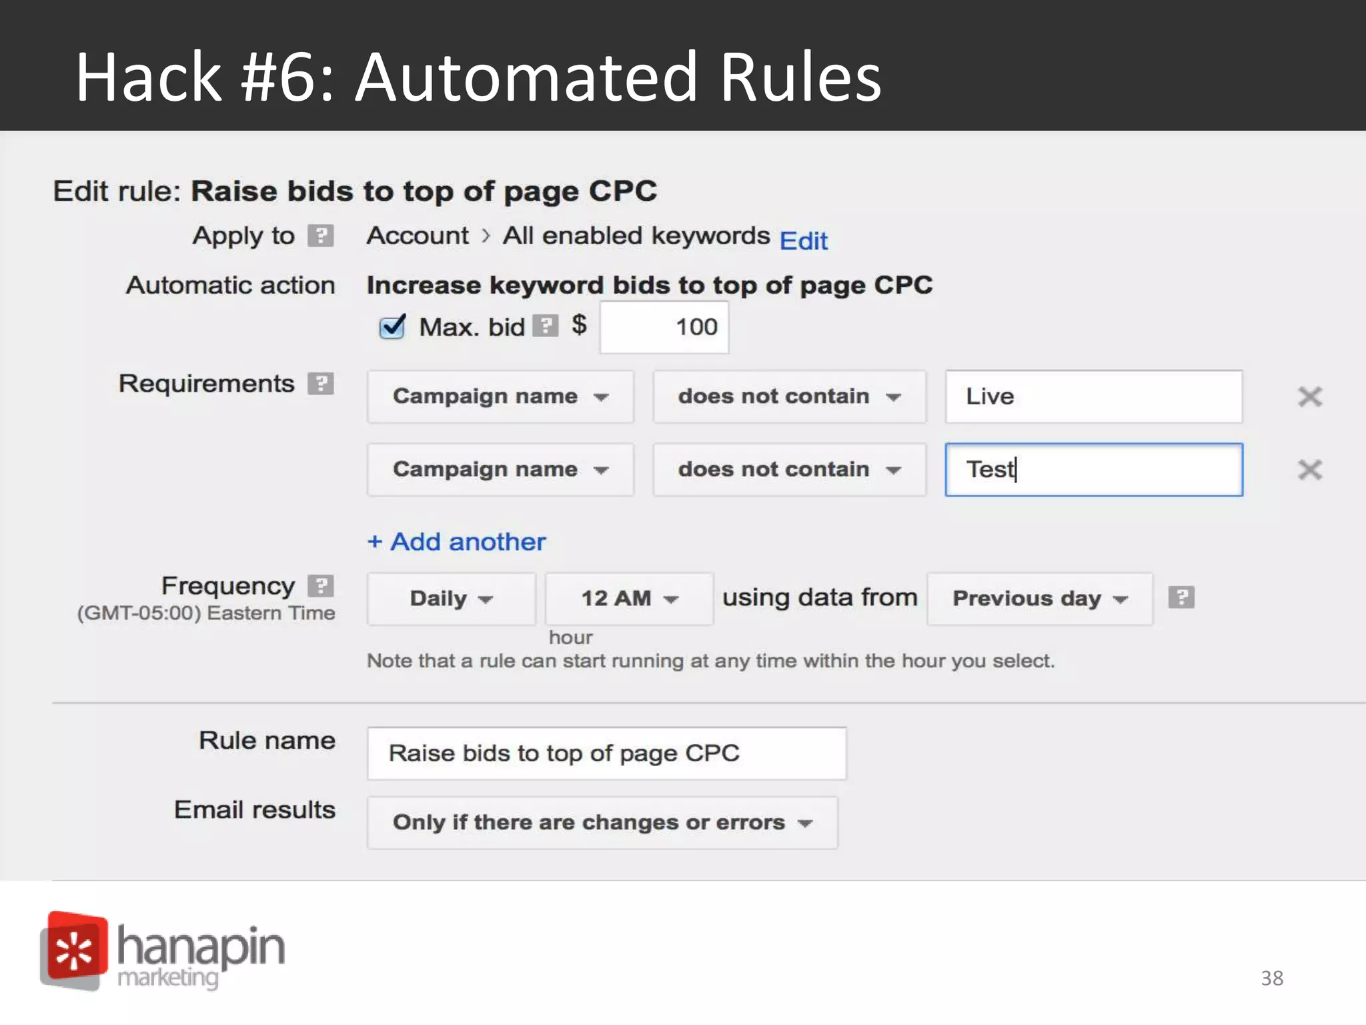Focus the Max. bid amount field
This screenshot has width=1366, height=1025.
coord(664,327)
